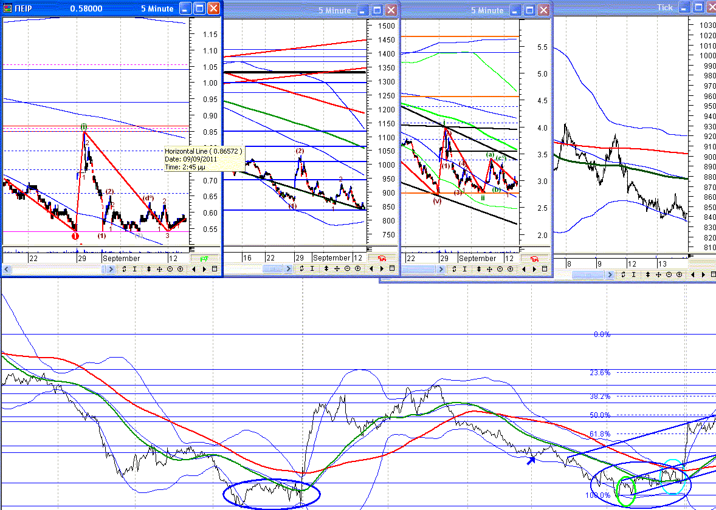Viewport: 716px width, 510px height.
Task: Click the horizontal scrollbar thumb in the second chart
Action: tap(273, 269)
